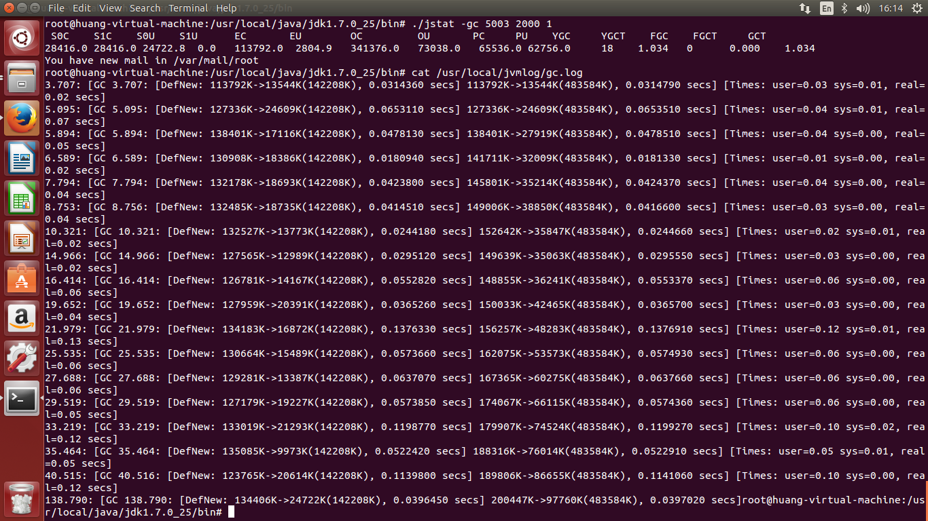
Task: Open the 16:14 clock calendar
Action: (x=891, y=8)
